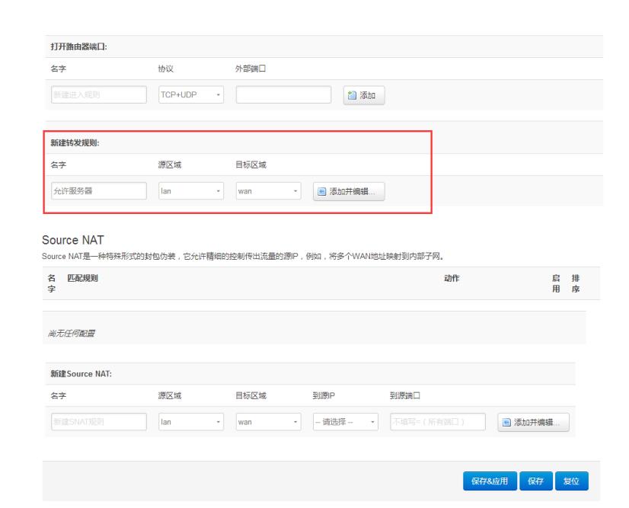
Task: Expand 目标区域 wan dropdown in 新建转发规则
Action: 269,191
